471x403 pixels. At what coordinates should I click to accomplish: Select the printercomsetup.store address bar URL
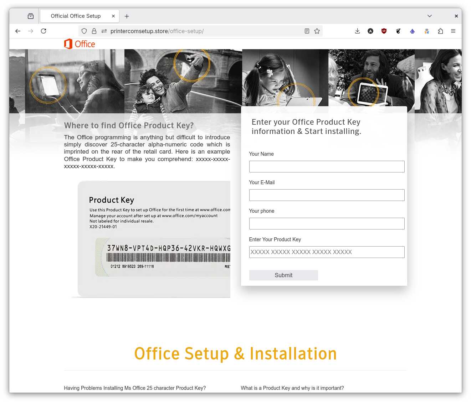click(157, 31)
